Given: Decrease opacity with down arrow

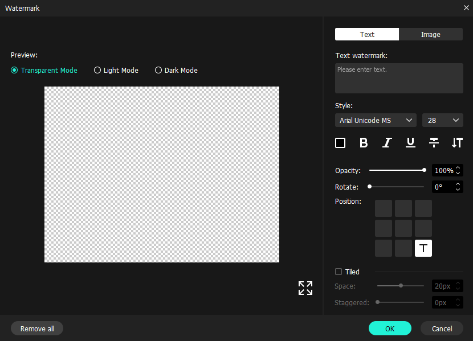Looking at the screenshot, I should coord(458,173).
